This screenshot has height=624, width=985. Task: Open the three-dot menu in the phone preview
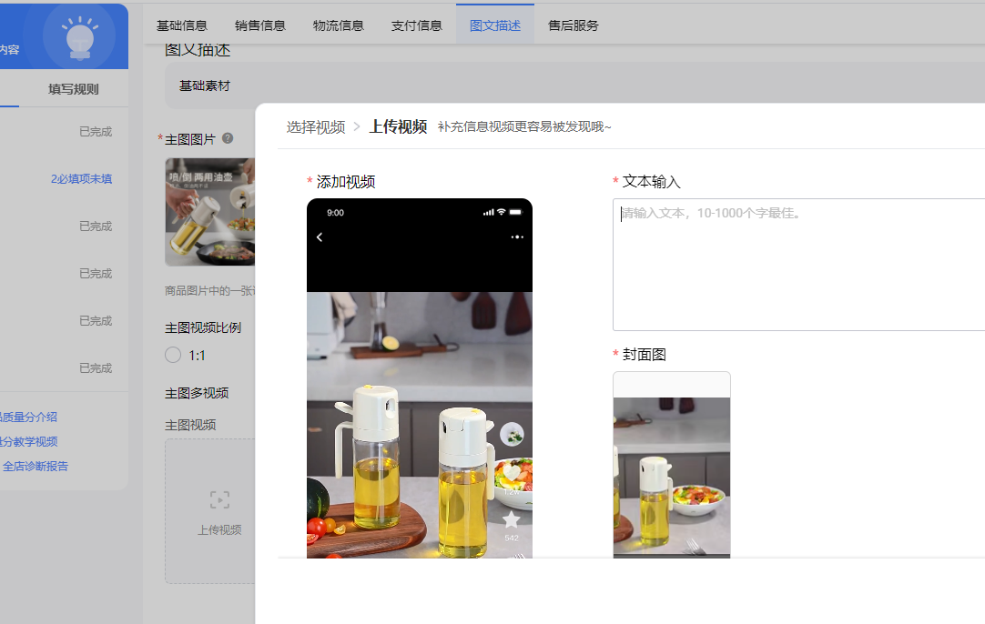coord(517,237)
